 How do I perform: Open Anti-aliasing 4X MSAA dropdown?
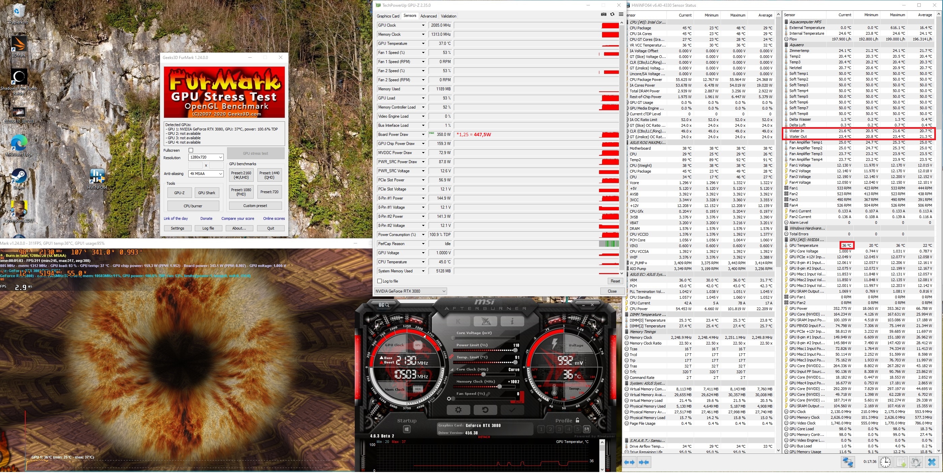click(206, 174)
